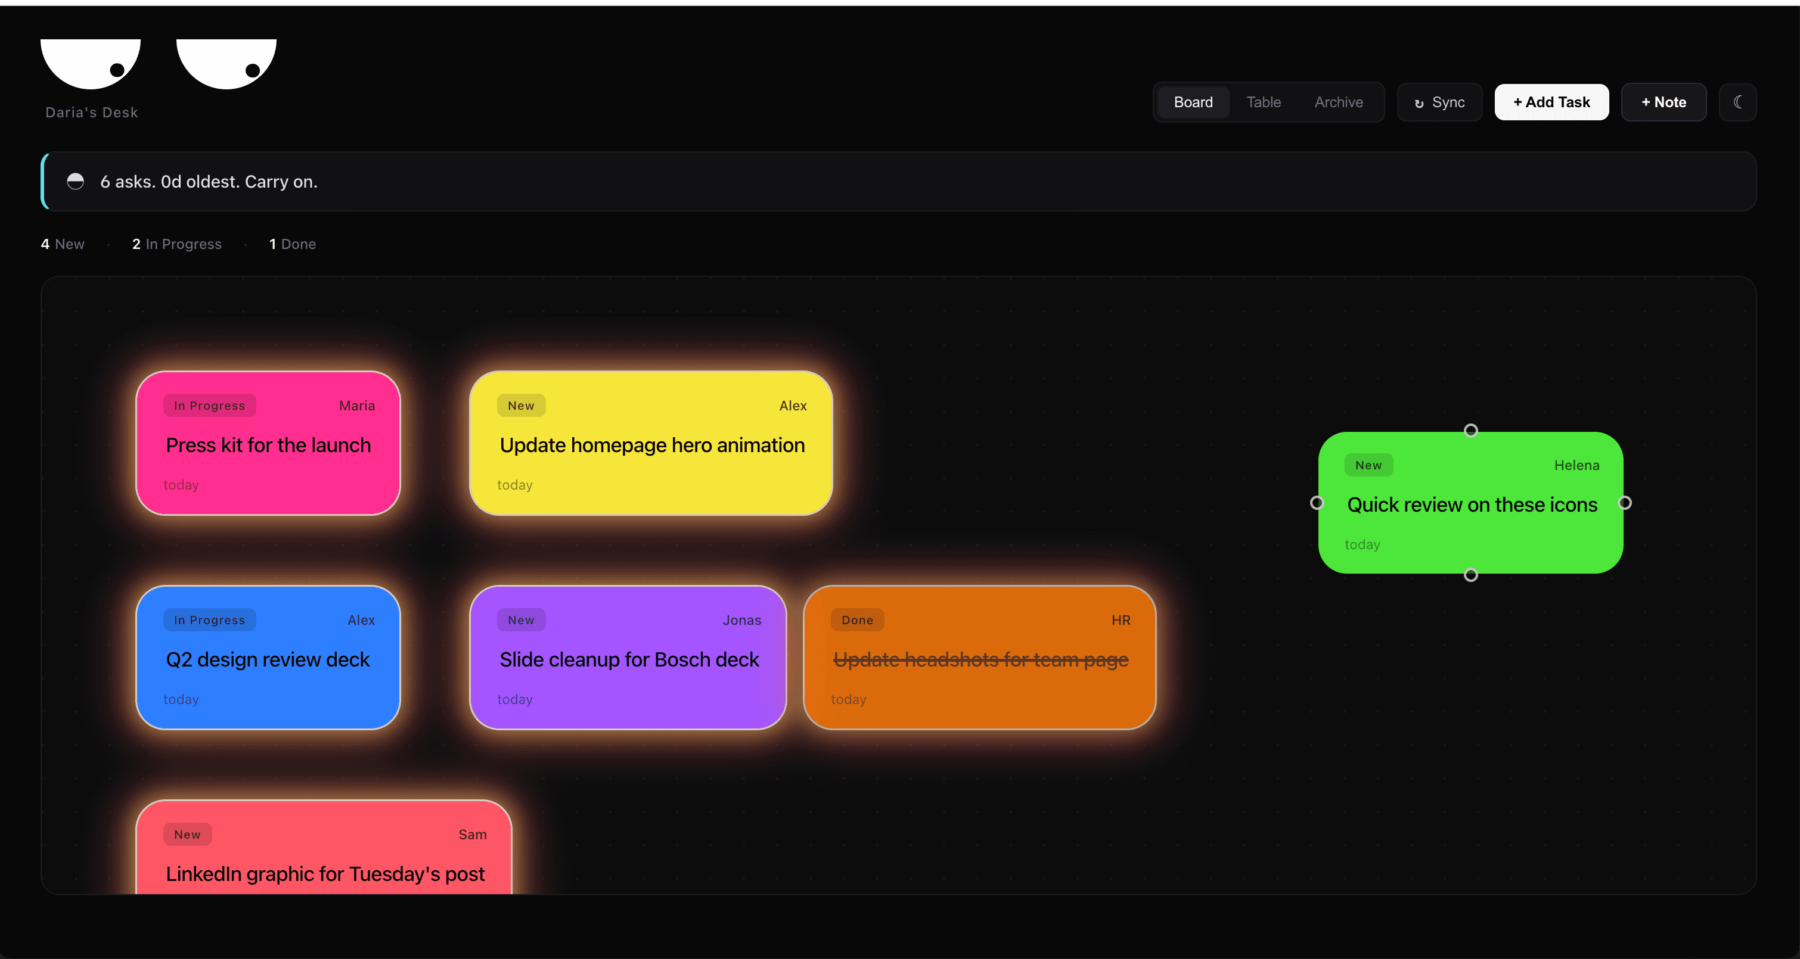The height and width of the screenshot is (959, 1800).
Task: Click the eyes logo above Daria's Desk
Action: point(159,64)
